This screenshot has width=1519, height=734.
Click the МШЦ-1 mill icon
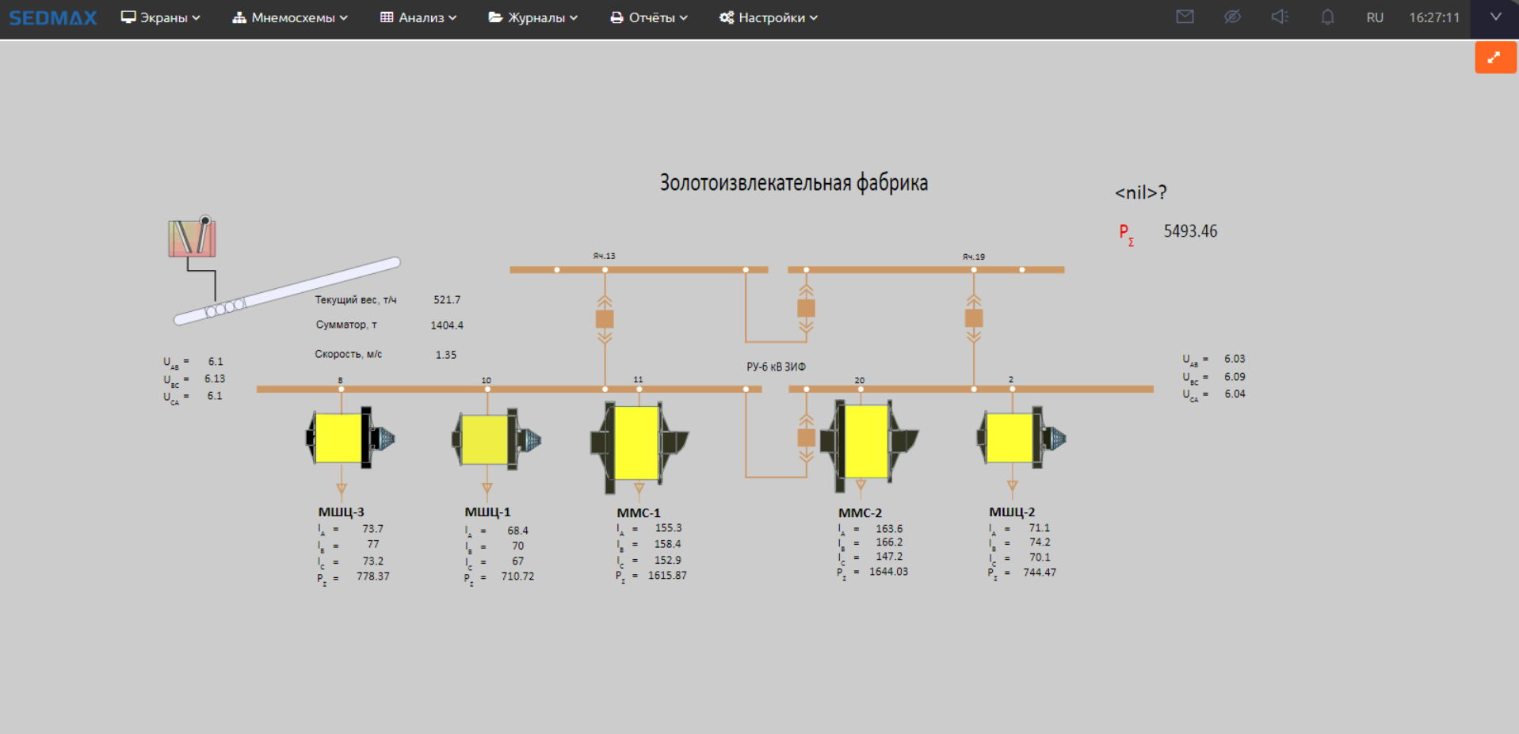[494, 439]
